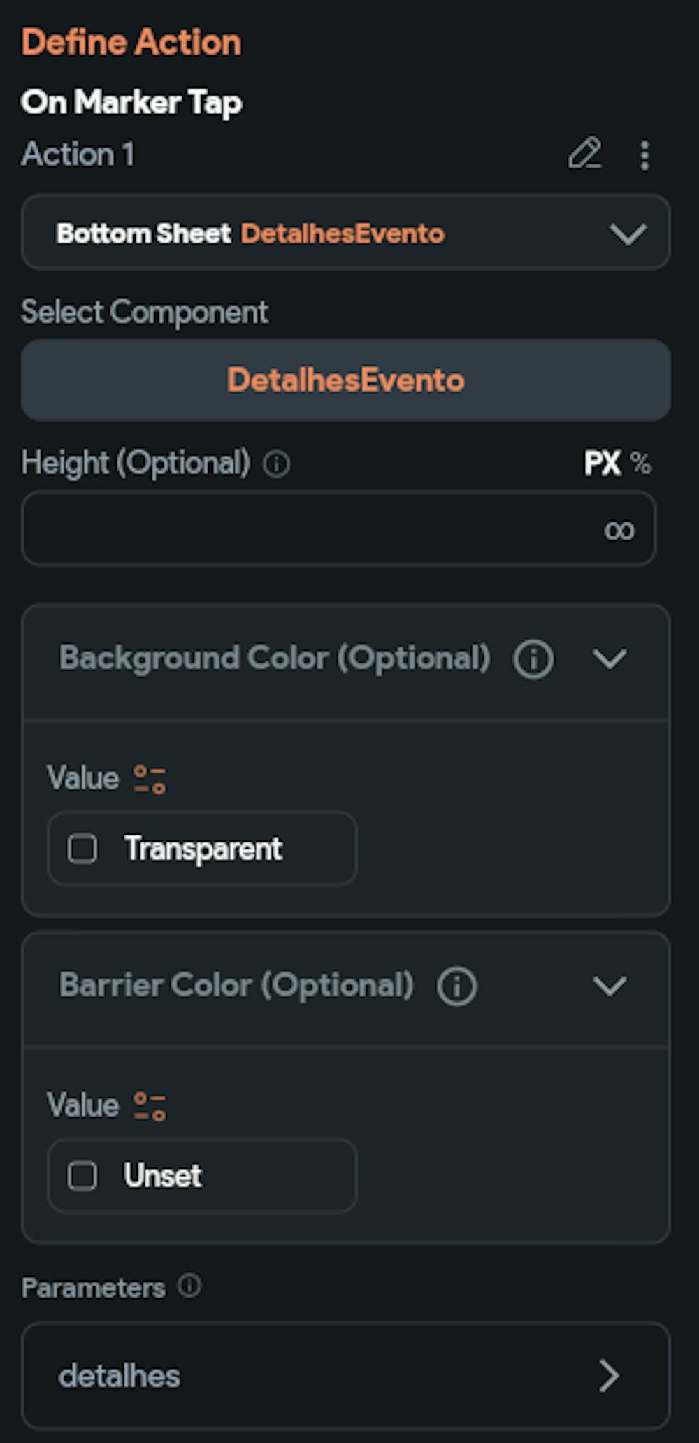Screen dimensions: 699x1443
Task: Click the pencil edit icon for Action 1
Action: [x=584, y=154]
